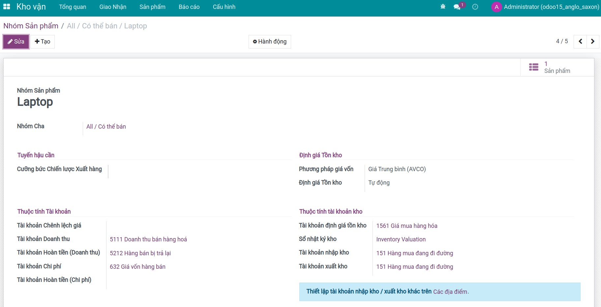Open the Sản phẩm menu
This screenshot has width=601, height=307.
pos(152,7)
